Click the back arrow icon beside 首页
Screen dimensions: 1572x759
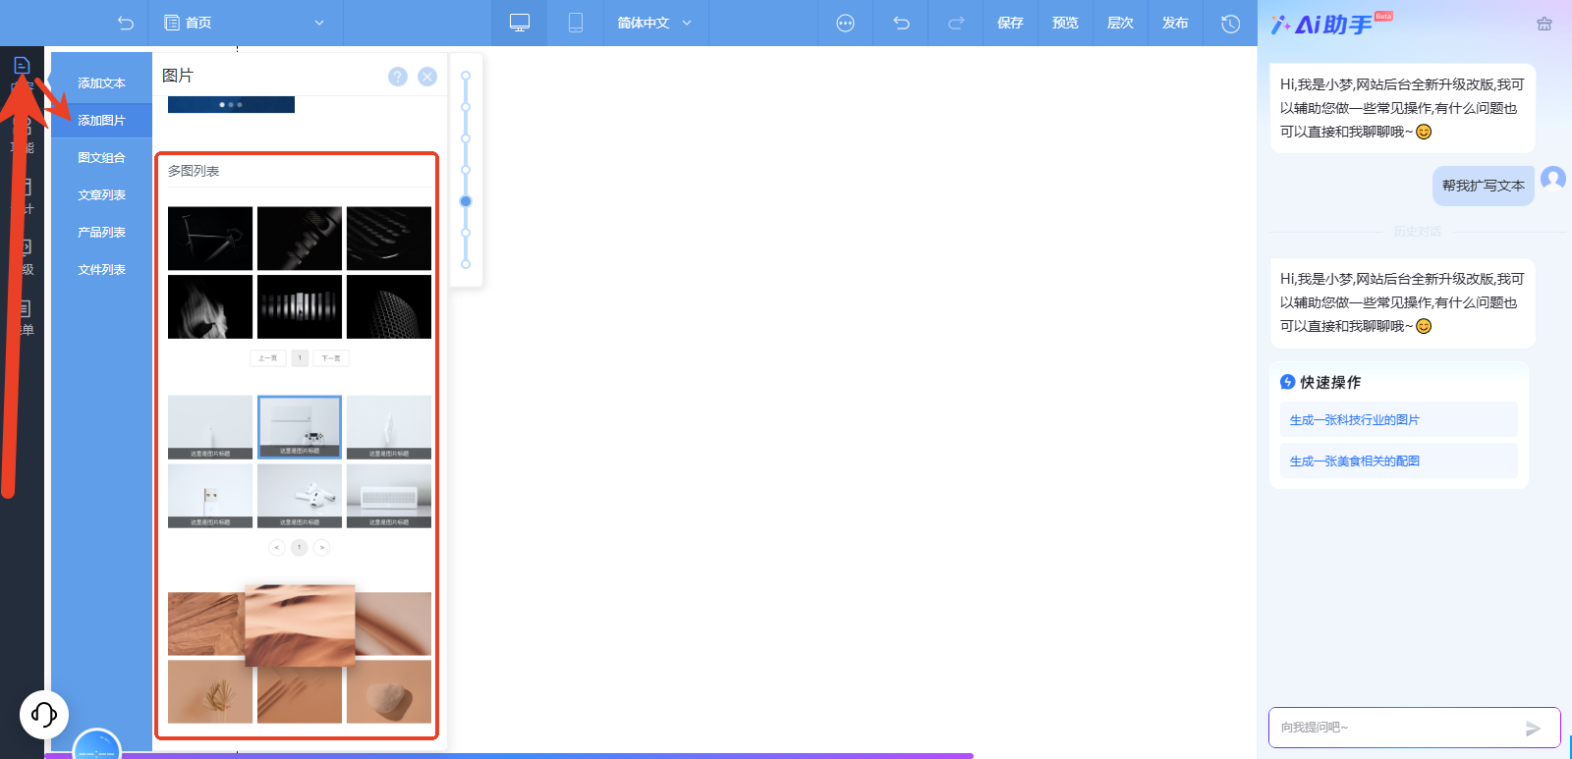point(125,23)
